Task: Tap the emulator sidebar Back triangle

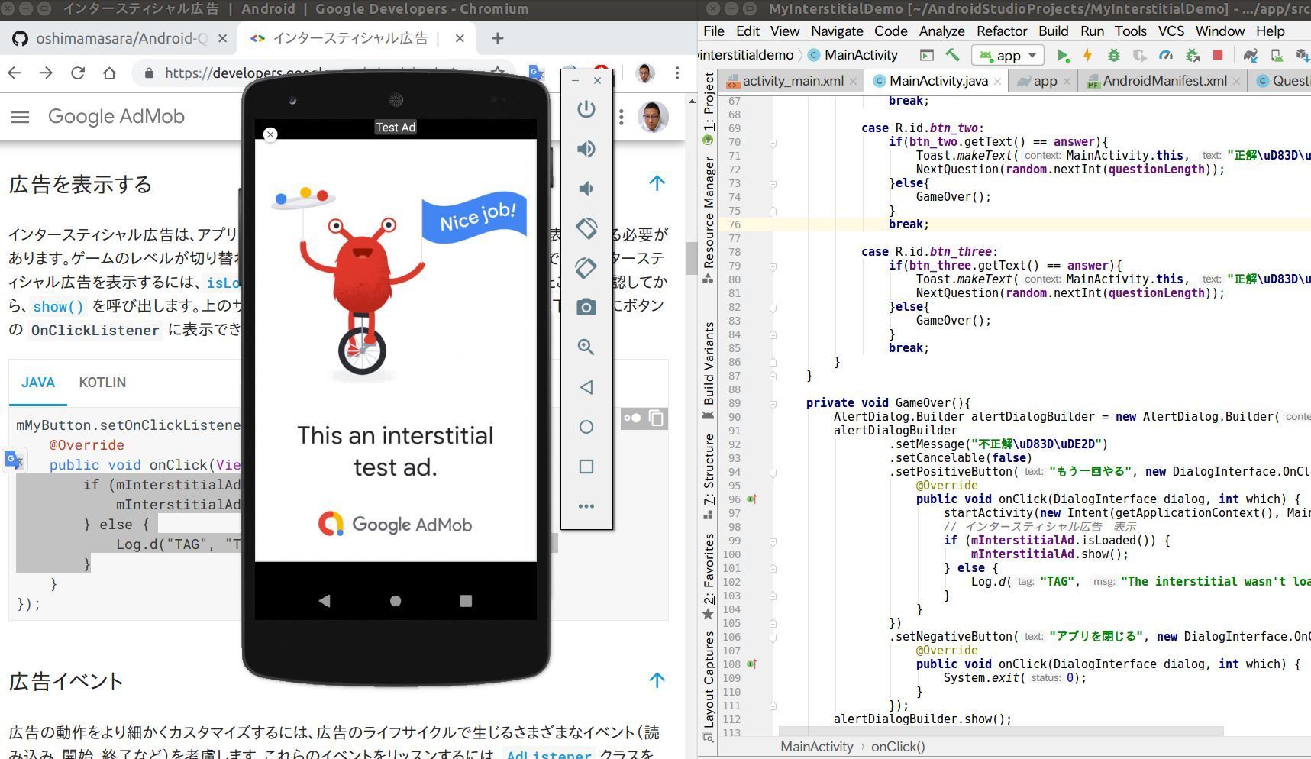Action: coord(586,387)
